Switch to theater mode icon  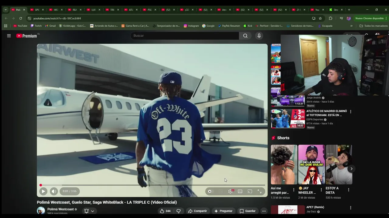click(240, 191)
